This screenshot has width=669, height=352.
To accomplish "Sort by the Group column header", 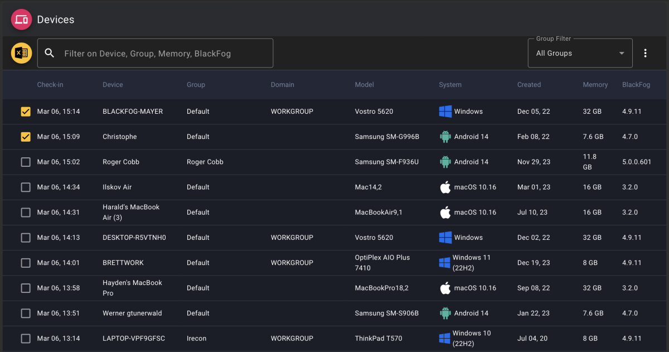I will (x=196, y=85).
